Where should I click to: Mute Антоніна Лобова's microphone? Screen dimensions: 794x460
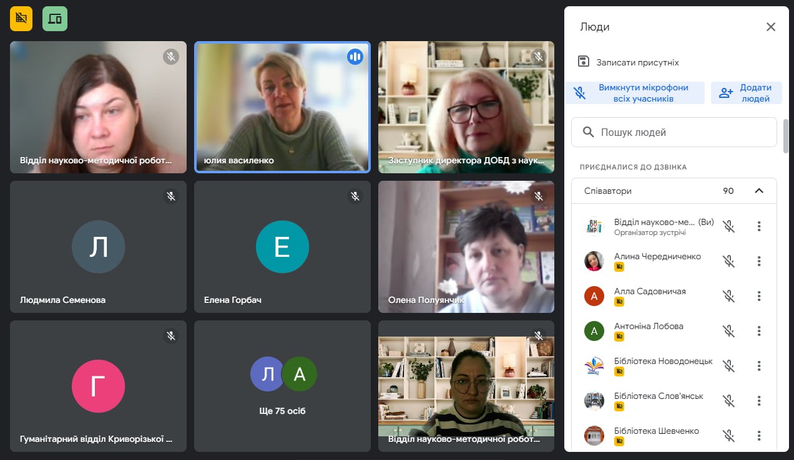[x=728, y=331]
